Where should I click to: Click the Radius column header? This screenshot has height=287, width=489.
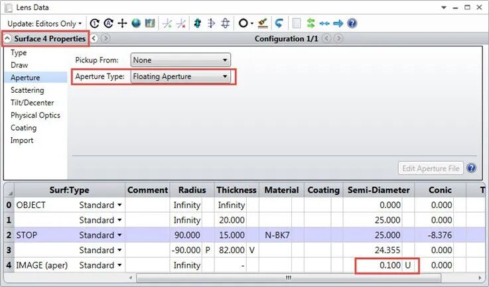click(192, 190)
